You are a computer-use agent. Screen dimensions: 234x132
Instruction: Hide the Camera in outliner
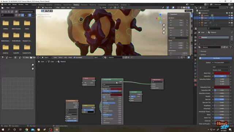point(229,15)
